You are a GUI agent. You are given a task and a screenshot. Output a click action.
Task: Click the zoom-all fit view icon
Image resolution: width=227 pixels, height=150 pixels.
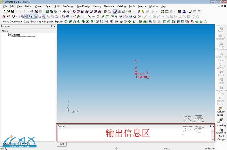[47, 11]
